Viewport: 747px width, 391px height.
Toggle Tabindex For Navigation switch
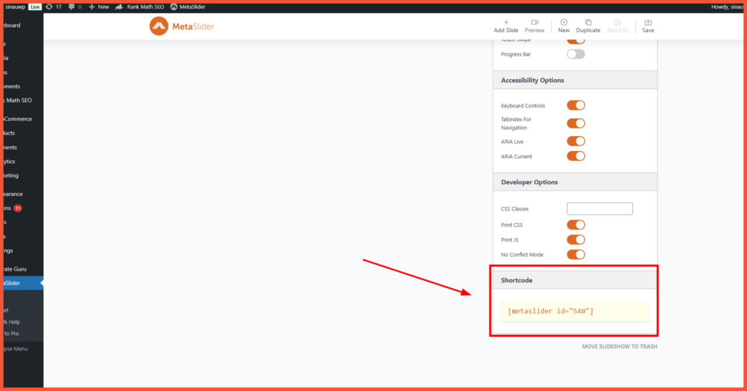[x=576, y=123]
